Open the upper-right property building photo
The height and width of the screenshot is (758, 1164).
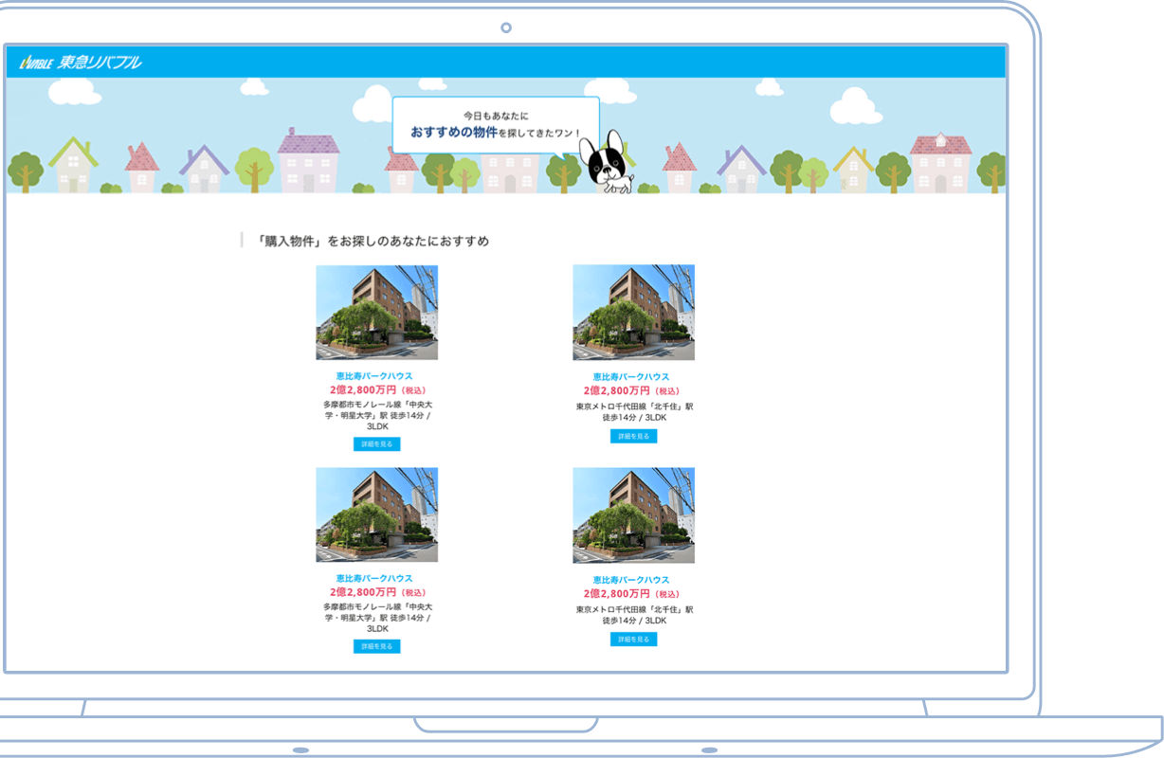coord(633,312)
